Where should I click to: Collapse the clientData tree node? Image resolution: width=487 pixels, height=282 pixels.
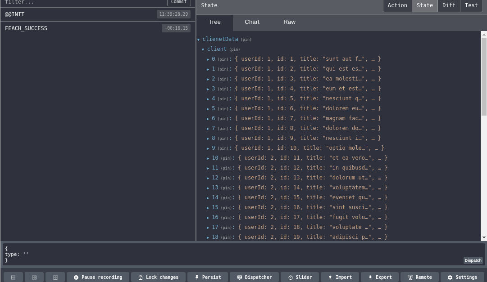(x=198, y=39)
